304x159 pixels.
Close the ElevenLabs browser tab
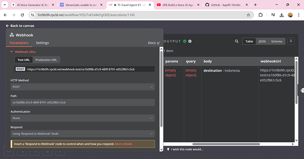(x=101, y=5)
